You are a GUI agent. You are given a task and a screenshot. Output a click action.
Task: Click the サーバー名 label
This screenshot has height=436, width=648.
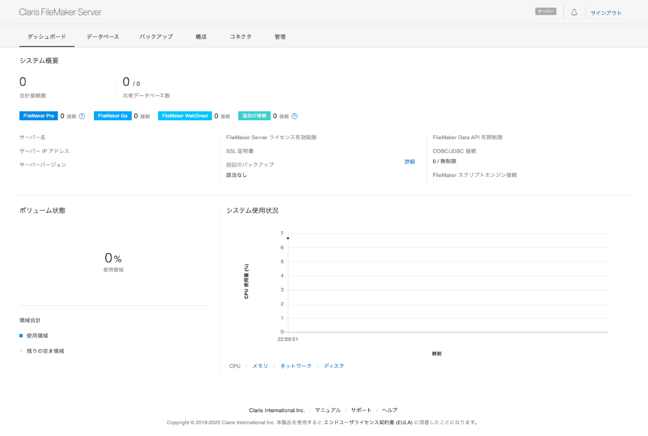tap(32, 138)
